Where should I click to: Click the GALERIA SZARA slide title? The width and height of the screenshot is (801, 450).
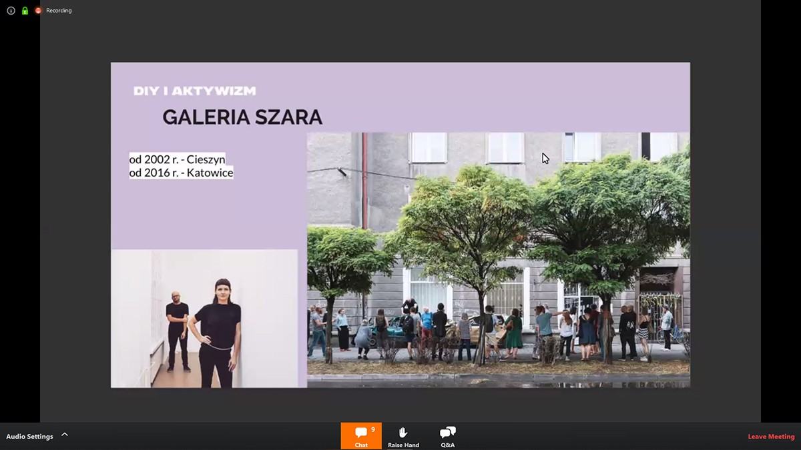tap(242, 117)
